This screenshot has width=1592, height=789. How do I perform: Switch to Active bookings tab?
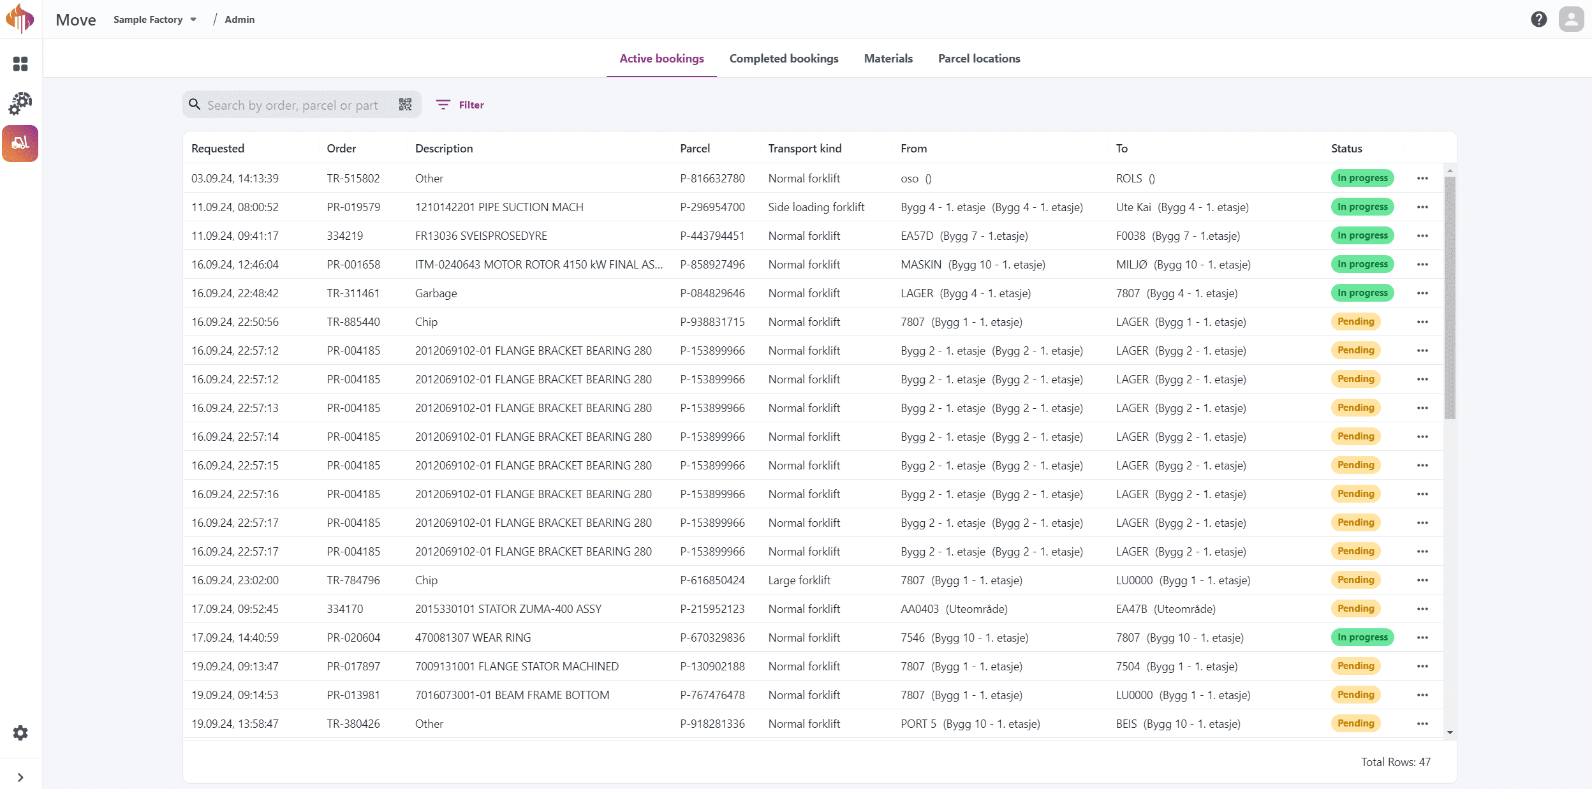coord(661,59)
